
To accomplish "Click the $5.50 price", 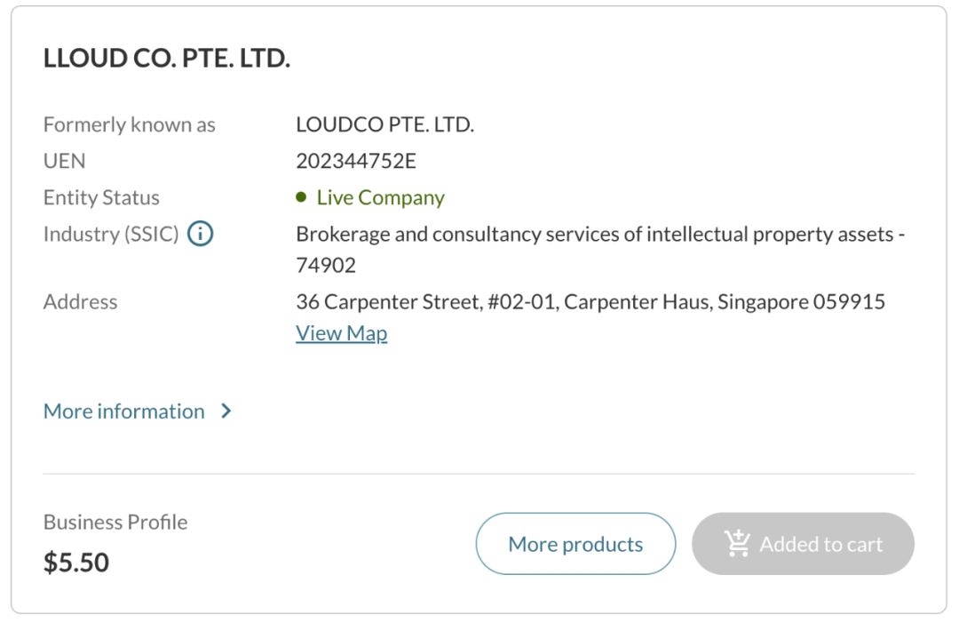I will 76,562.
